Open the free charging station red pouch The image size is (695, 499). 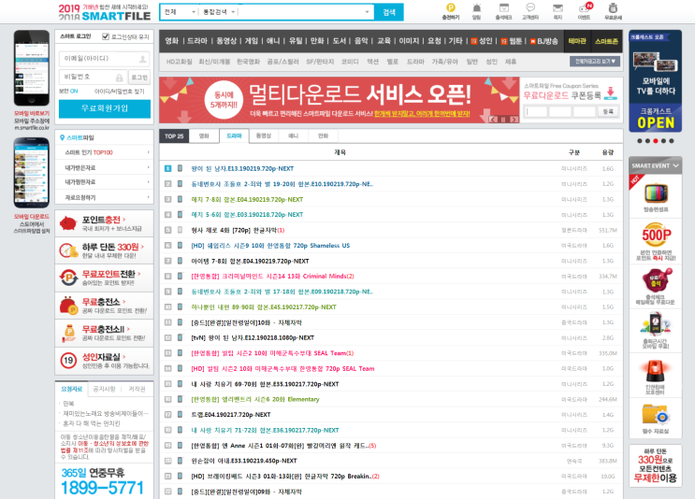tap(68, 305)
